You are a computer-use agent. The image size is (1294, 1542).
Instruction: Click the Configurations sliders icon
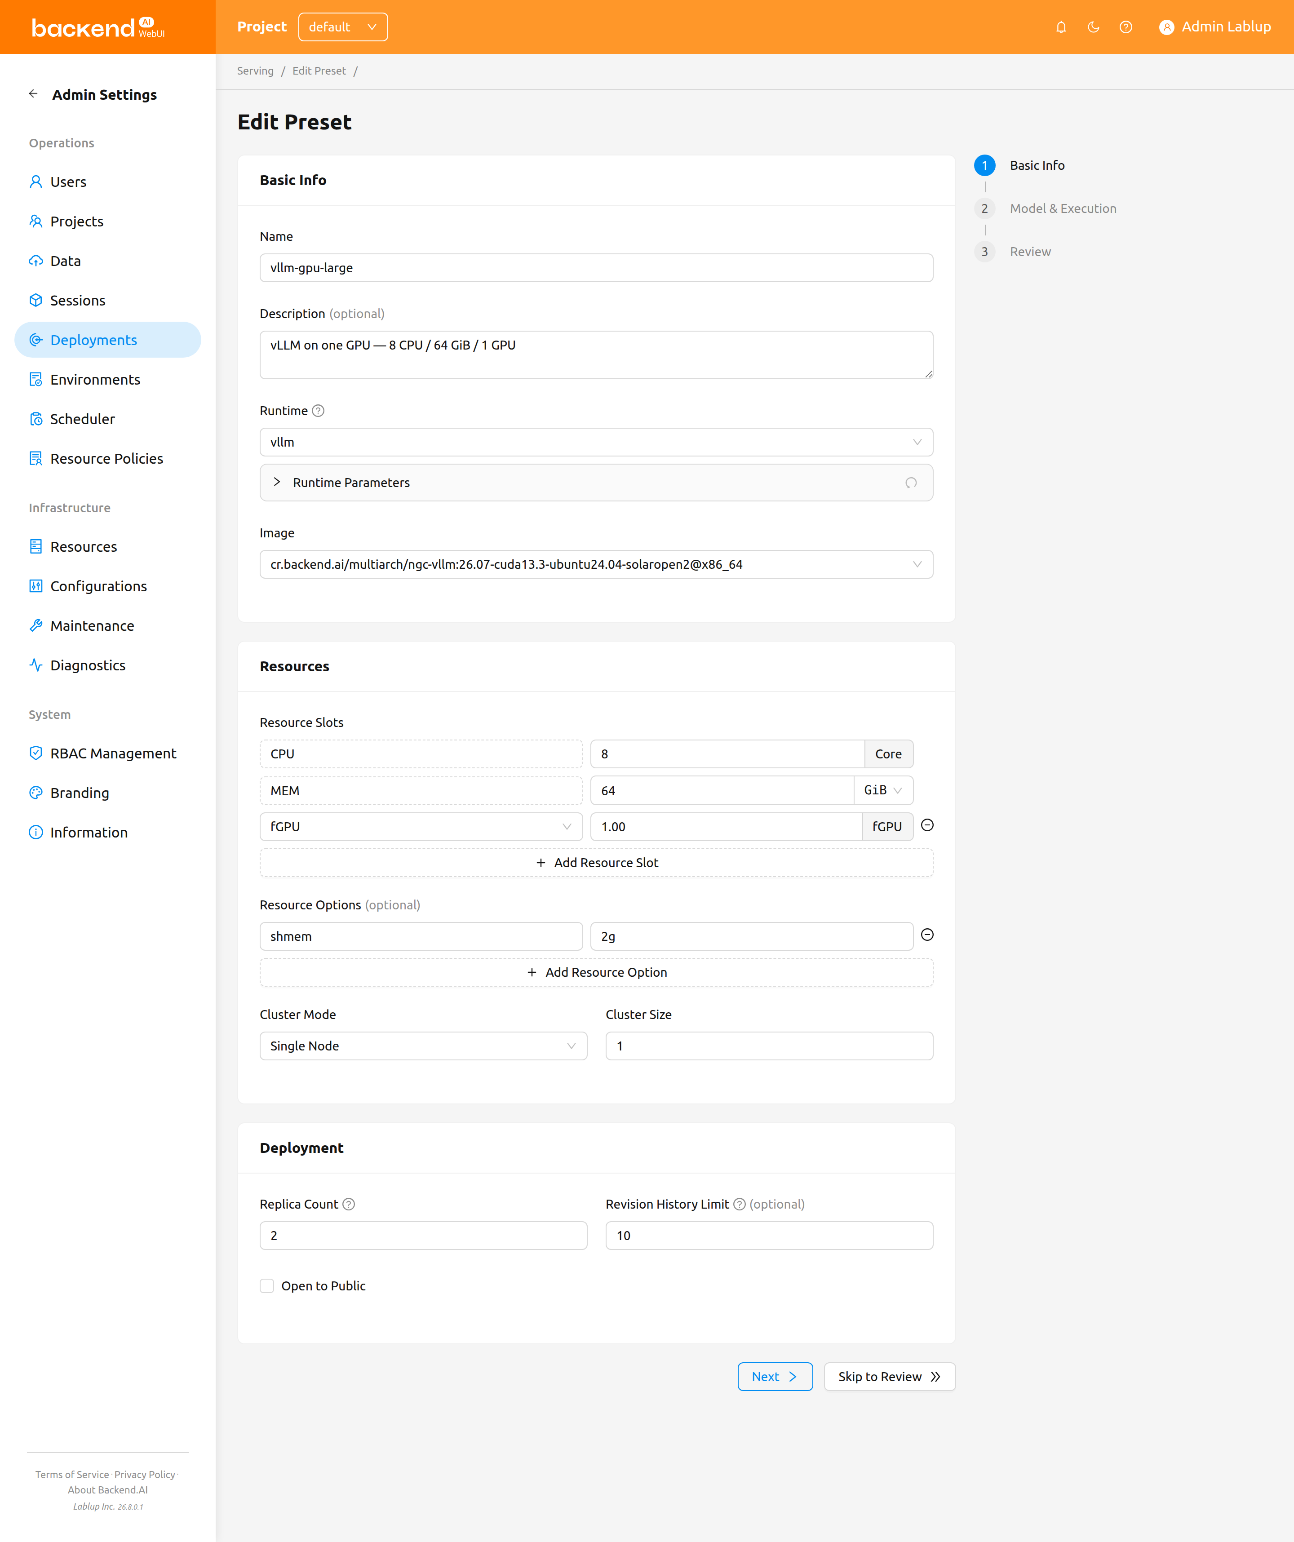coord(35,587)
